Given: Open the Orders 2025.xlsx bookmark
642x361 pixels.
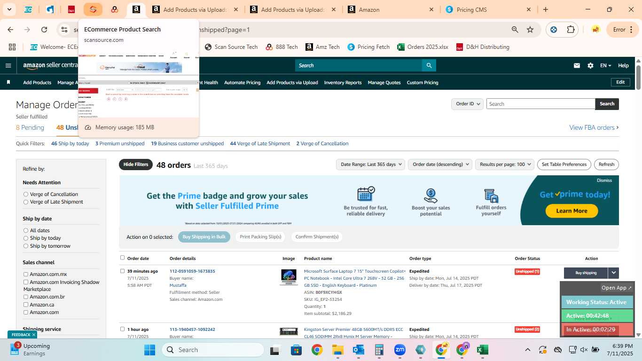Looking at the screenshot, I should pos(423,47).
